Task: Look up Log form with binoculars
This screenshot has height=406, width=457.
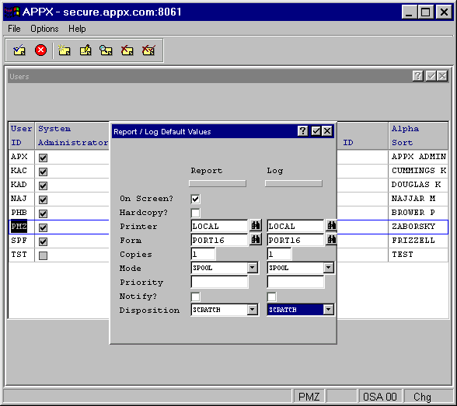Action: 331,240
